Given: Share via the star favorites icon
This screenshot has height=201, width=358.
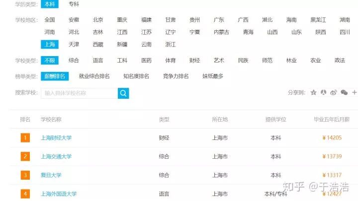Looking at the screenshot, I should pos(313,92).
